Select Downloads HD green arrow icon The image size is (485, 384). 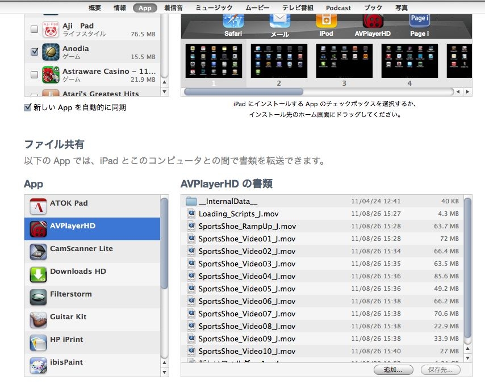39,274
